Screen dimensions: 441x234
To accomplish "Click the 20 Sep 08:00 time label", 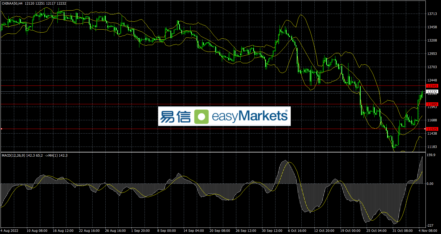I will [220, 231].
